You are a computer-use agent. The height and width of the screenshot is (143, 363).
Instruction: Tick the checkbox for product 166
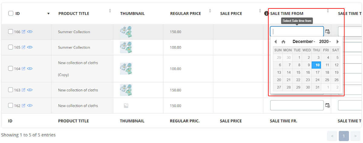point(11,32)
